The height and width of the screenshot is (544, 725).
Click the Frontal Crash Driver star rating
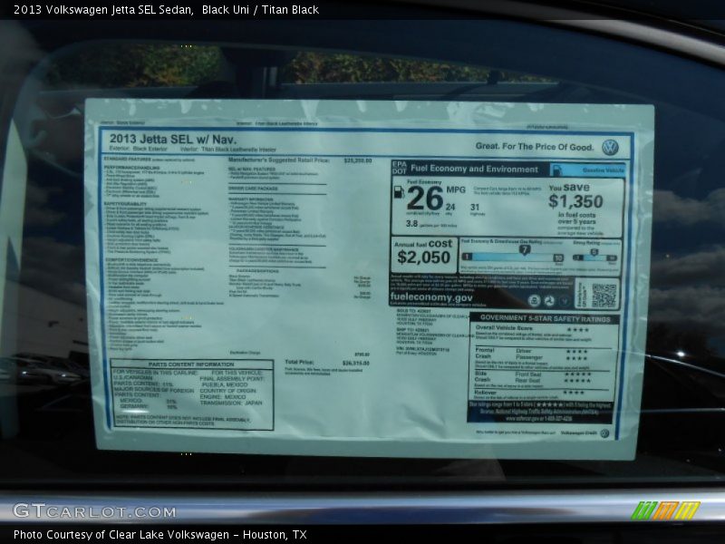(x=576, y=352)
